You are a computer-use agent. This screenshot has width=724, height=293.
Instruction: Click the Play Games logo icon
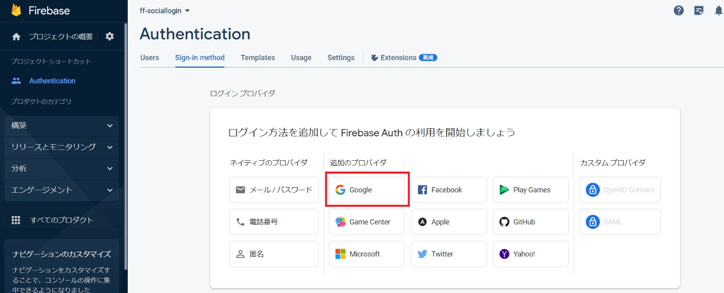point(504,190)
